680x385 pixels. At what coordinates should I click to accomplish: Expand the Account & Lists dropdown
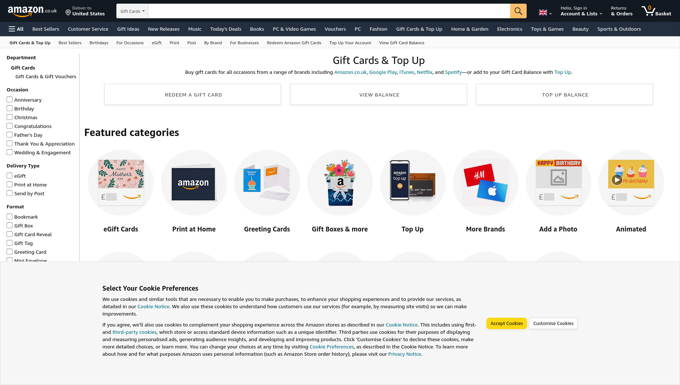click(581, 11)
